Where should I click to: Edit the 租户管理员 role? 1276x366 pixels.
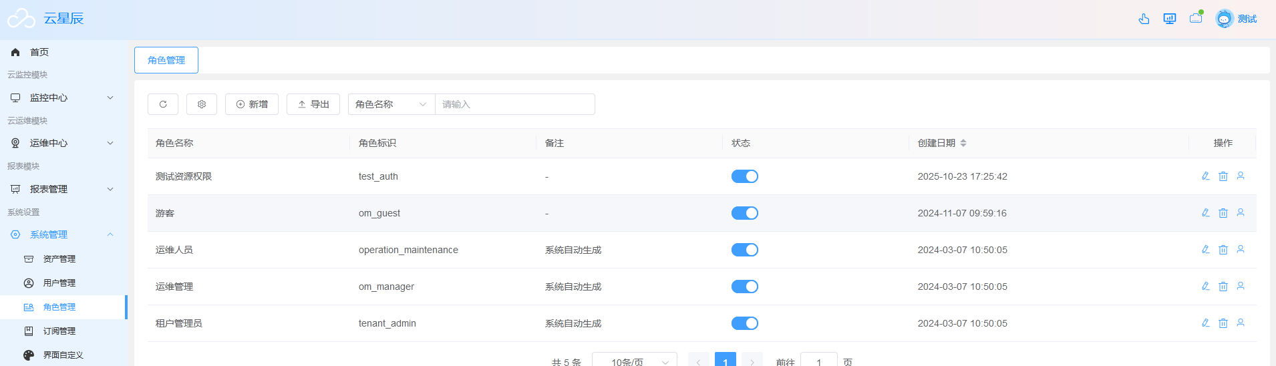click(1206, 323)
